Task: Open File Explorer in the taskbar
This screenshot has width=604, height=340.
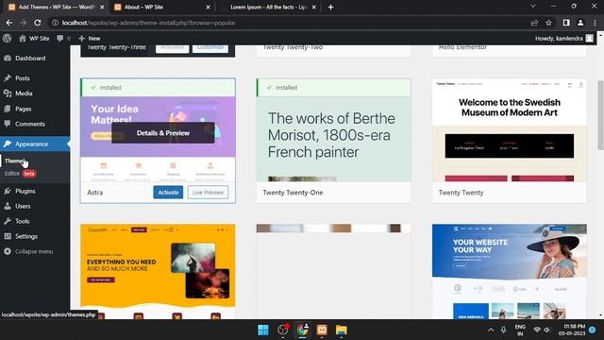Action: click(342, 330)
